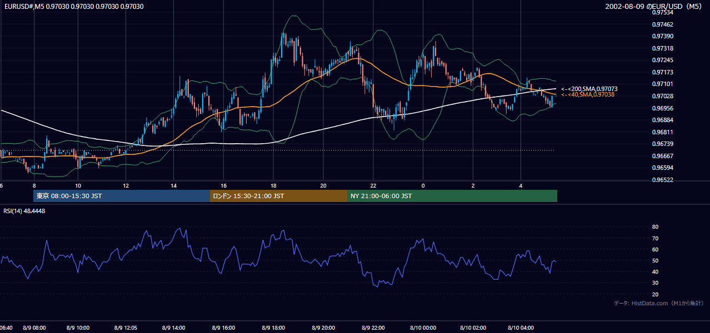Click RSI scale value 80
The width and height of the screenshot is (710, 333).
pyautogui.click(x=655, y=227)
